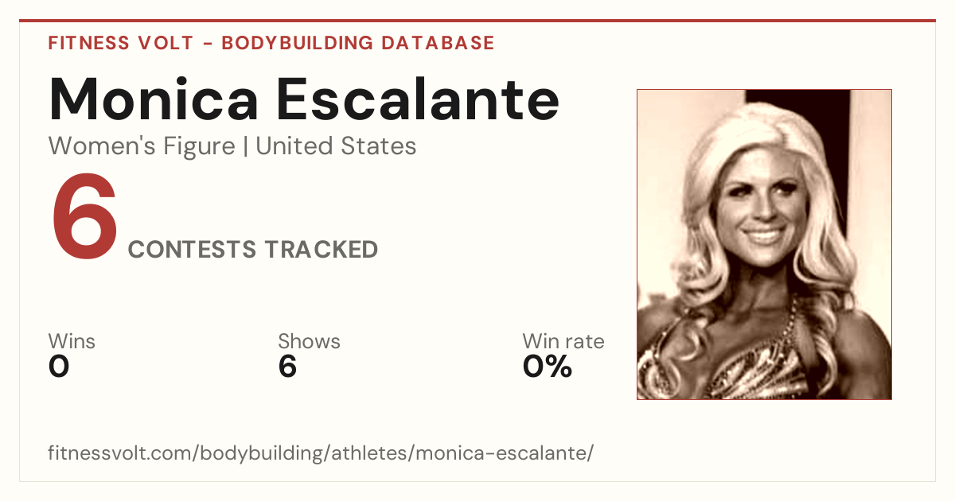Click the Shows value of 6
Image resolution: width=955 pixels, height=501 pixels.
[287, 367]
